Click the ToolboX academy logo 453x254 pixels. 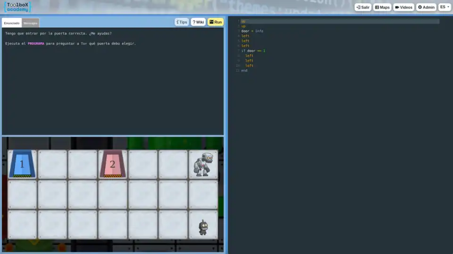(17, 7)
